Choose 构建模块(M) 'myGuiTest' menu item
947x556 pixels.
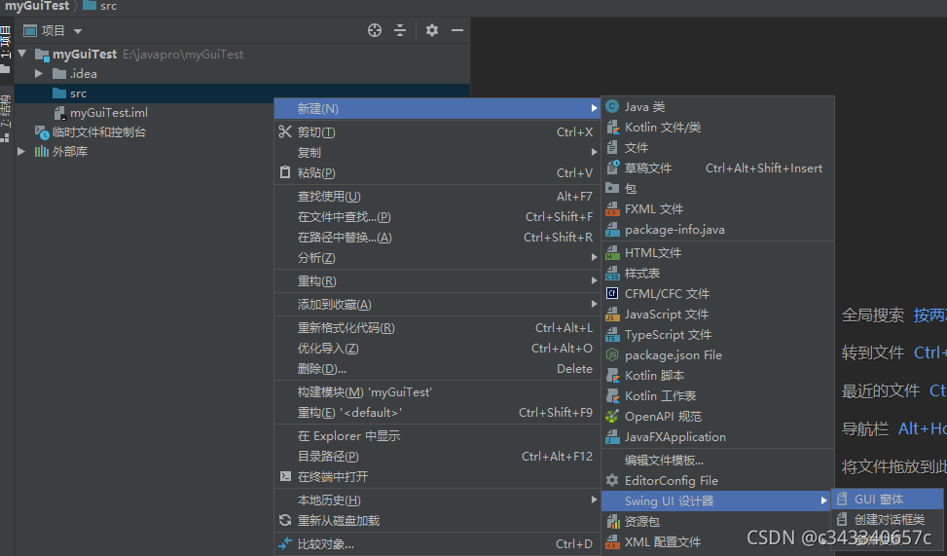click(437, 392)
